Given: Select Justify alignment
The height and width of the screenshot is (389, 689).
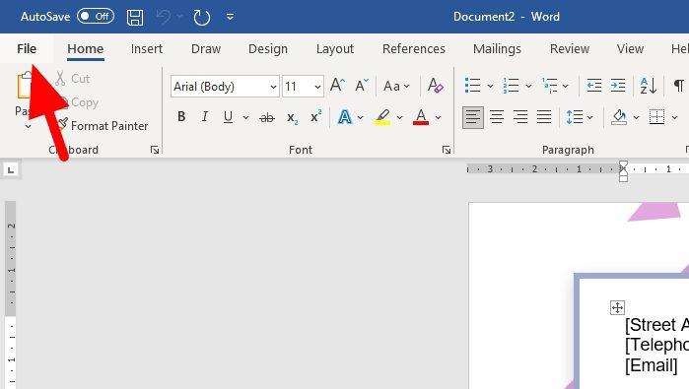Looking at the screenshot, I should [544, 117].
